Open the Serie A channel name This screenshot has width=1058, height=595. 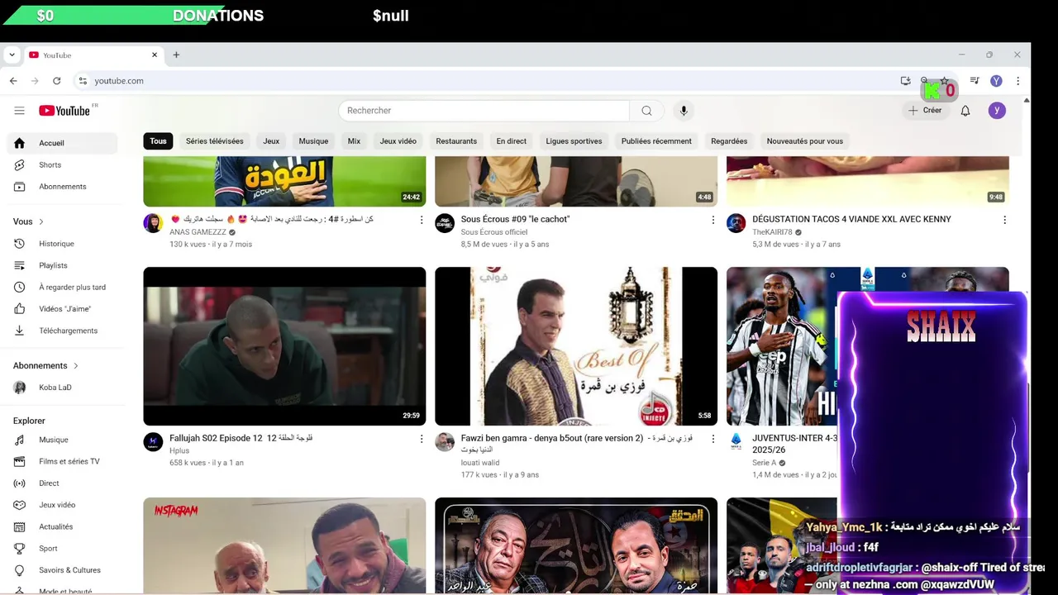764,463
